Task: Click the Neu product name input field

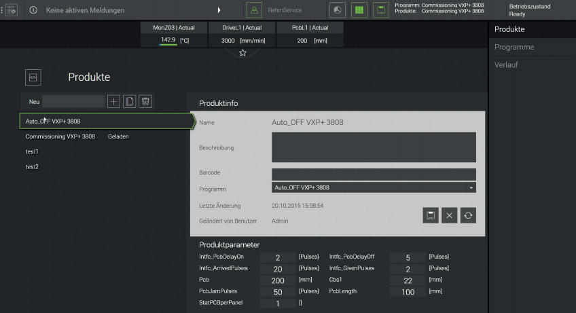Action: (x=73, y=101)
